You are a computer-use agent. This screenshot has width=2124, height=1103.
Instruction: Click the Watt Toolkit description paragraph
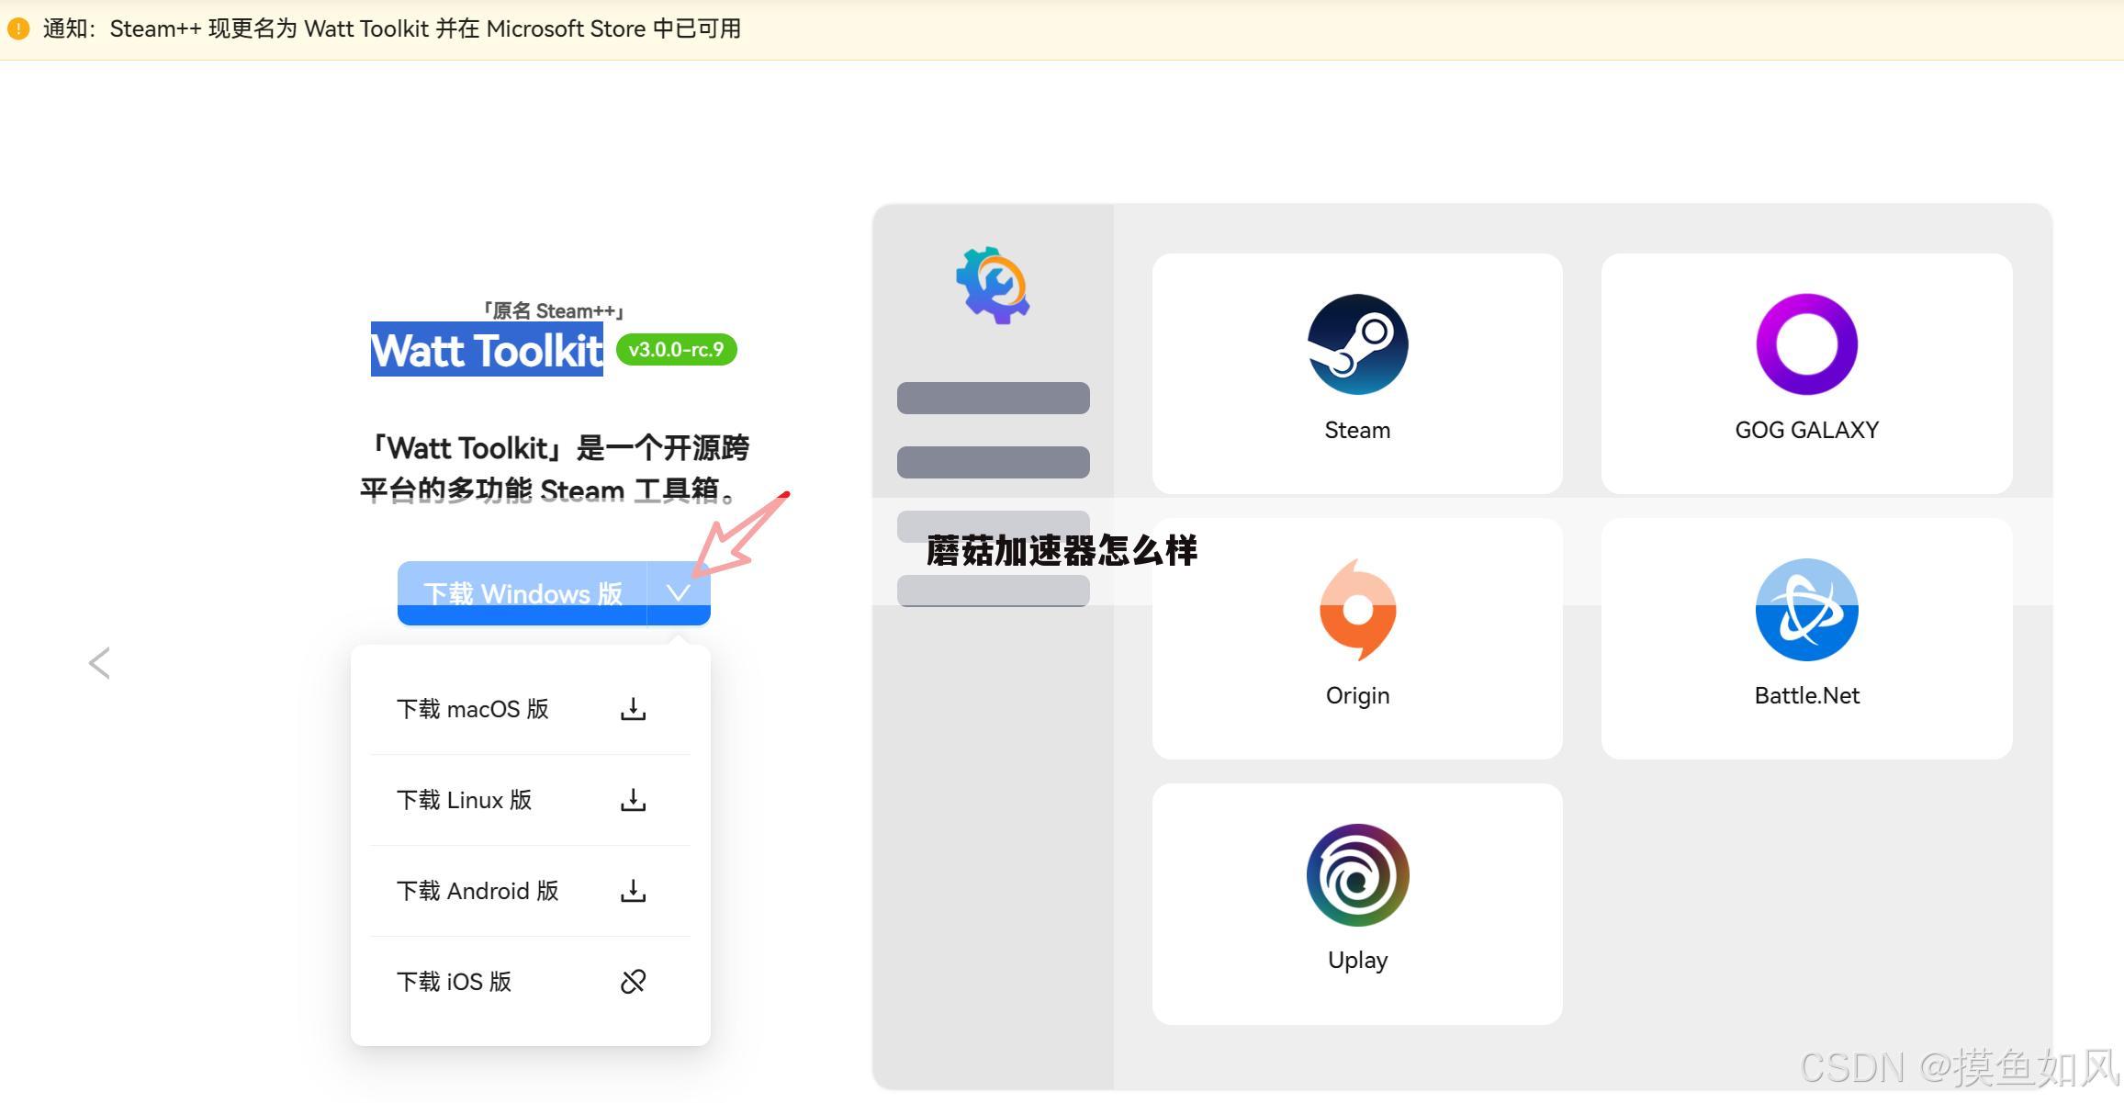click(554, 469)
